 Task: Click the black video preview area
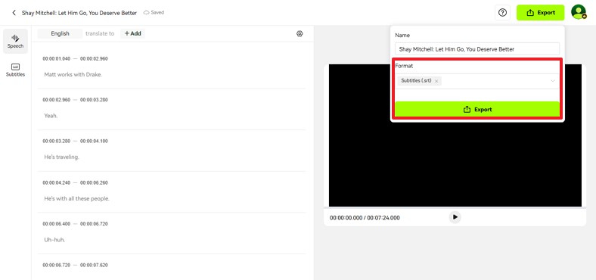455,135
